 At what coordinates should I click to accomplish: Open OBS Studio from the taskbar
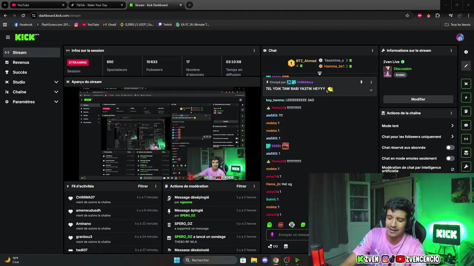pos(286,260)
